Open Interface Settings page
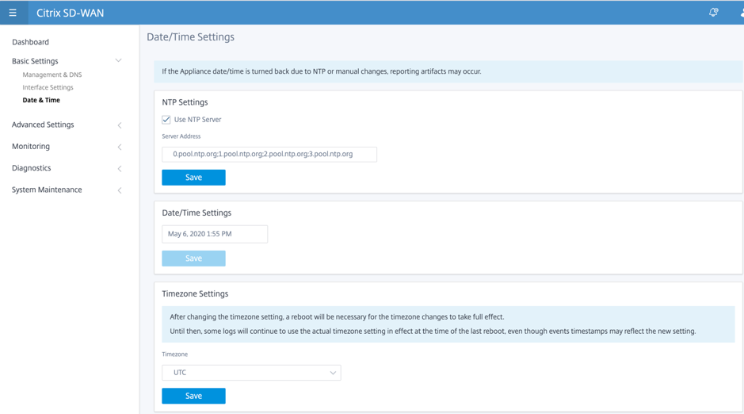This screenshot has height=414, width=744. click(48, 87)
